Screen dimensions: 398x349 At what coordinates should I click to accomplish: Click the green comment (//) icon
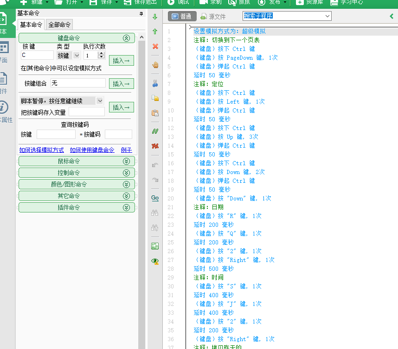tap(155, 131)
